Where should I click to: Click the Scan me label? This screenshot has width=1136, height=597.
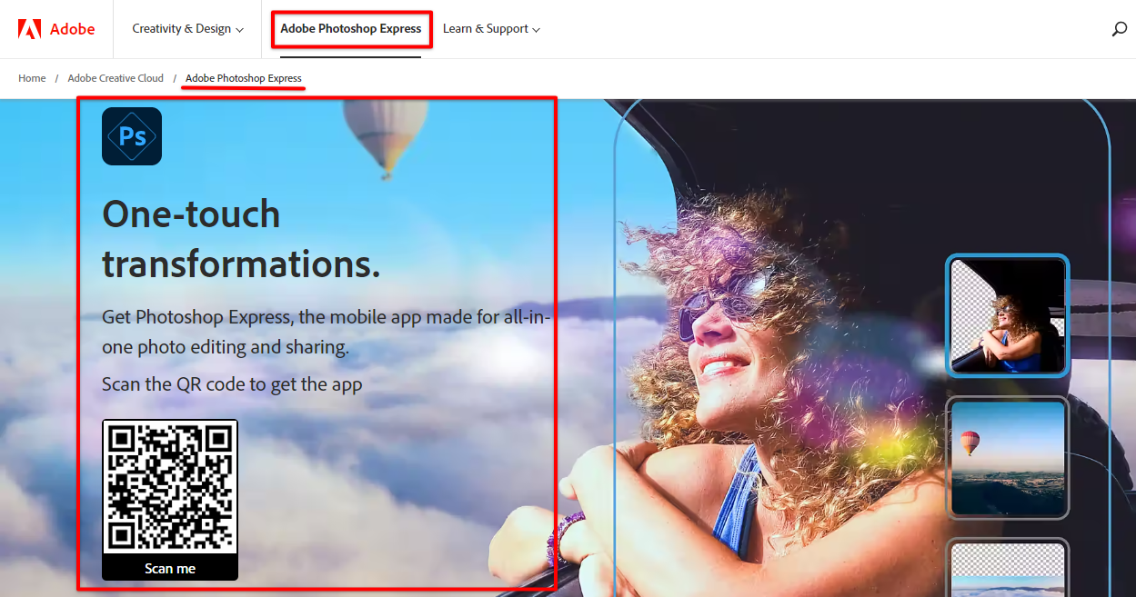(170, 569)
